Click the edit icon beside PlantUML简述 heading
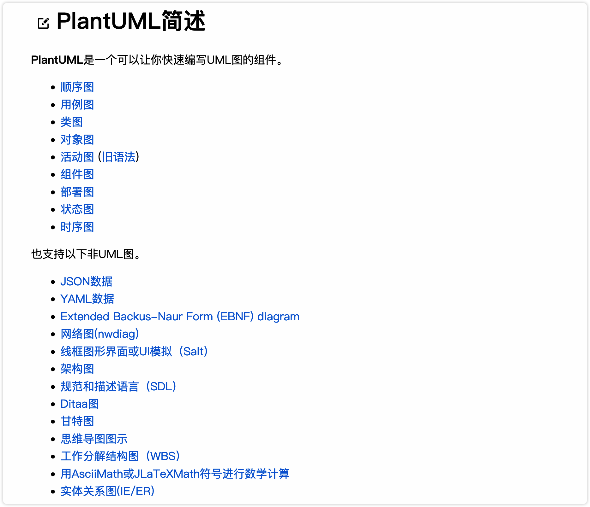The width and height of the screenshot is (590, 507). (43, 23)
